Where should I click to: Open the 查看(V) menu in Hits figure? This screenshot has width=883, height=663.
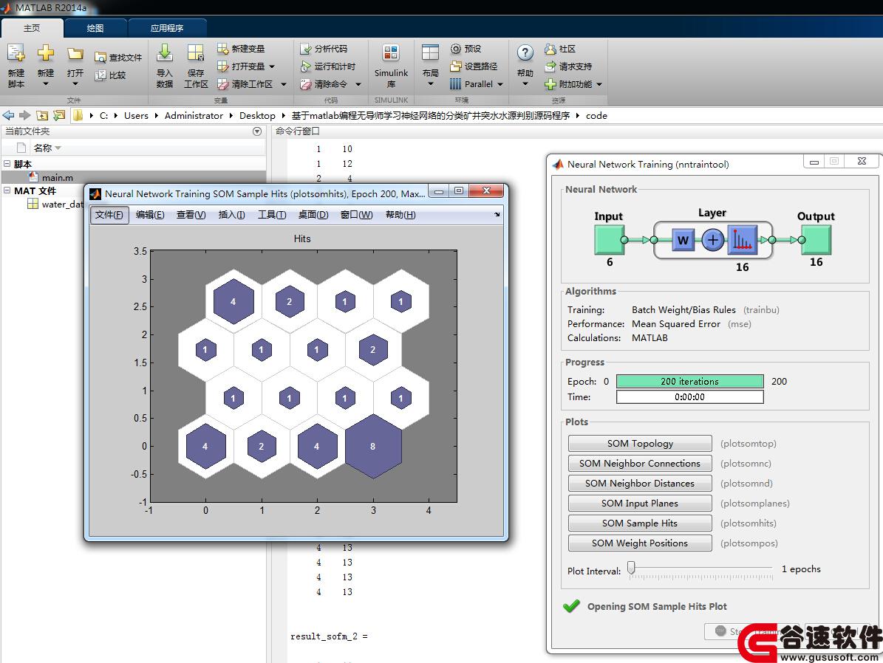pyautogui.click(x=191, y=214)
